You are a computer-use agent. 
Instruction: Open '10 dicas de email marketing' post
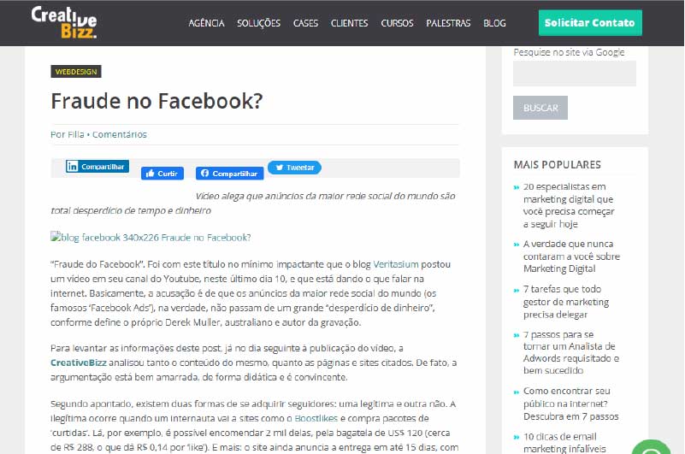[x=564, y=443]
